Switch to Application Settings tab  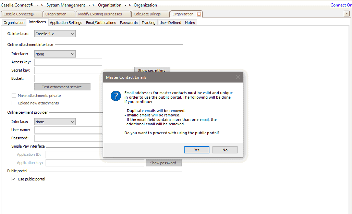[66, 23]
